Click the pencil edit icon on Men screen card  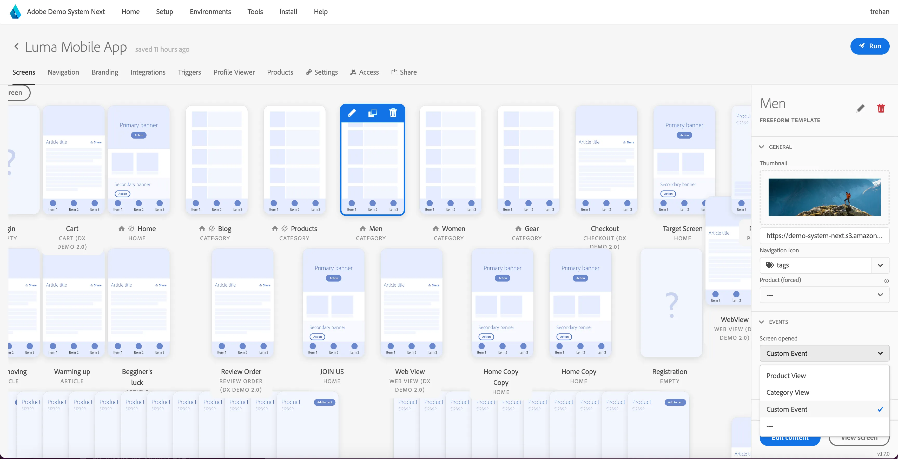(352, 113)
